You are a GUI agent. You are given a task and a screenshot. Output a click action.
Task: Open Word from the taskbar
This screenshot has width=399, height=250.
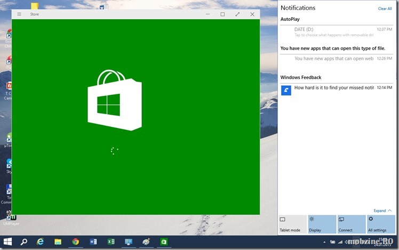(x=93, y=241)
